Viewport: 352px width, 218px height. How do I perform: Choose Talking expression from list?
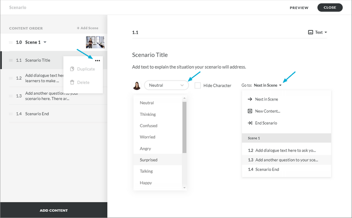click(x=158, y=171)
